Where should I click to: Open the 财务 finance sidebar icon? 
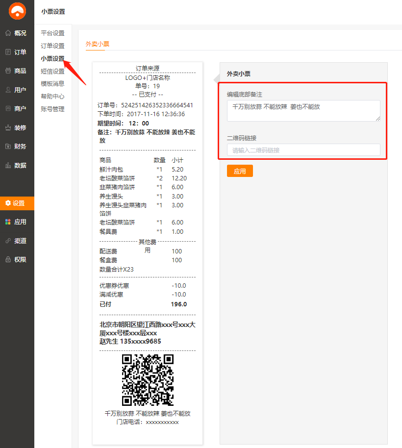(x=8, y=147)
